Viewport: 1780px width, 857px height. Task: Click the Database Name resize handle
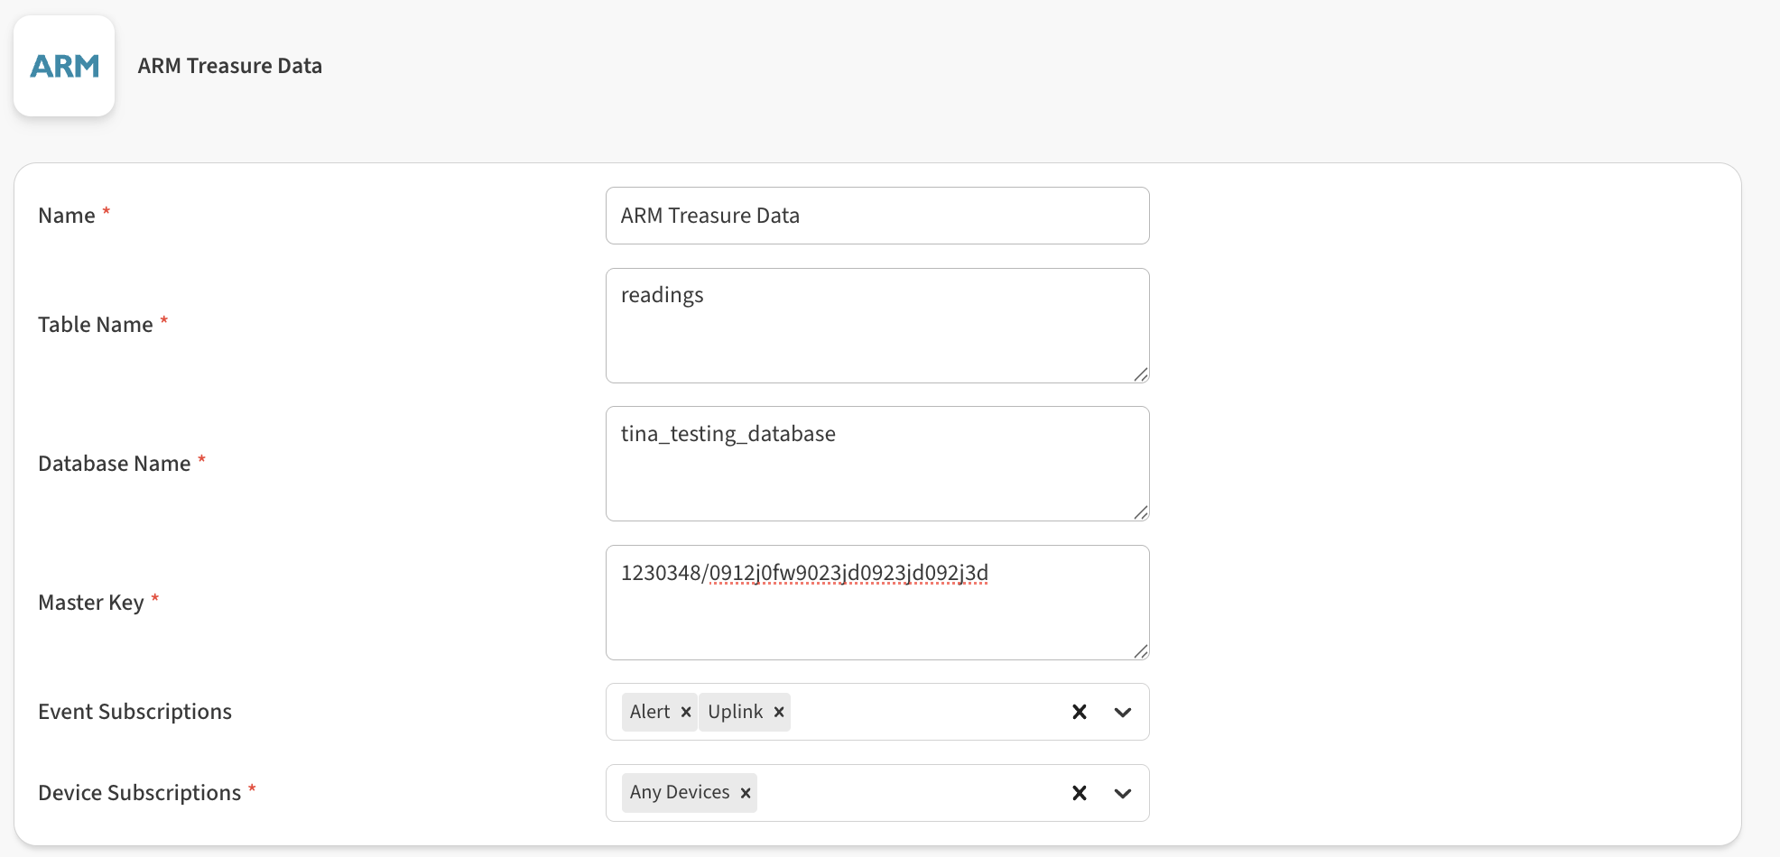[x=1141, y=512]
